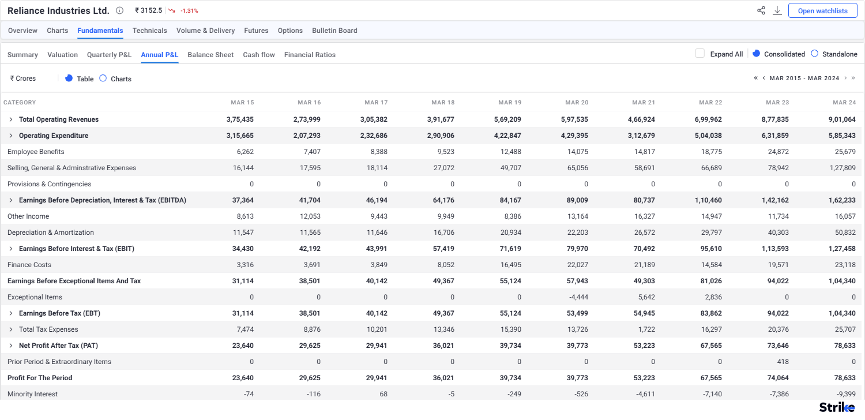Click the Finance Costs row label

click(29, 265)
